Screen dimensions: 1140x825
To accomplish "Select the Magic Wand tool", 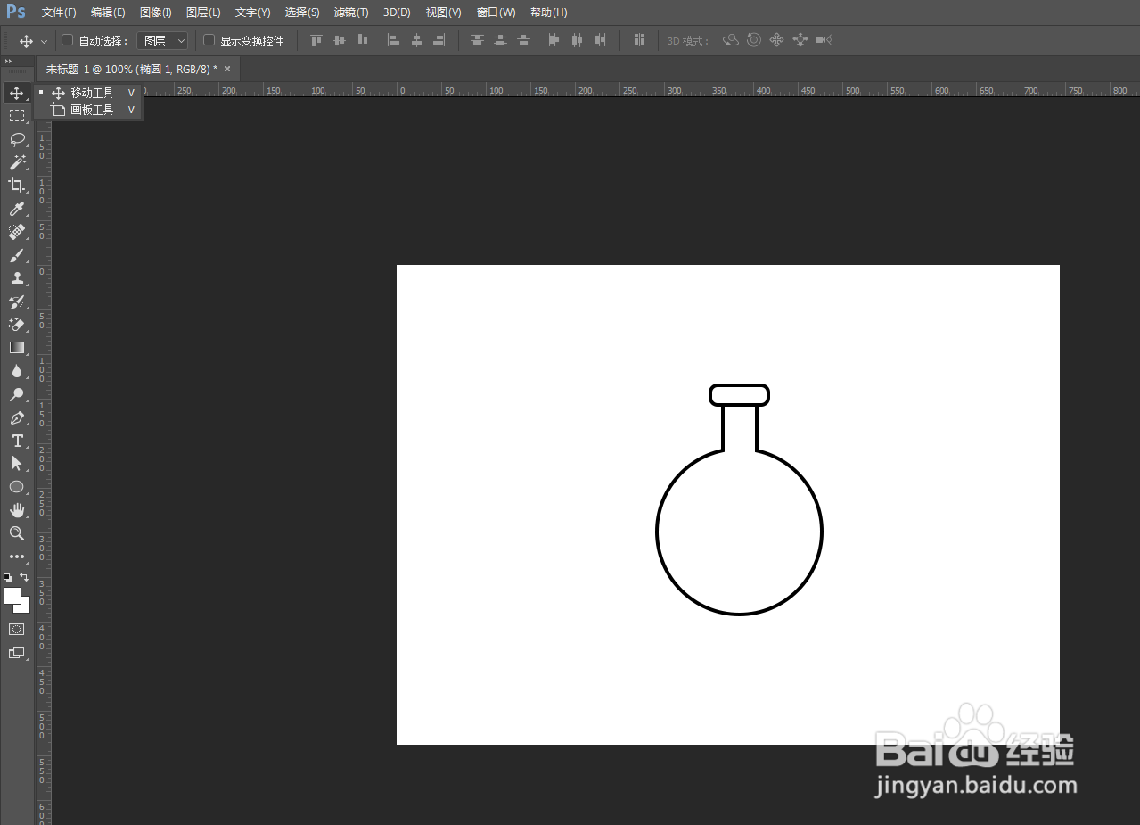I will (x=16, y=162).
